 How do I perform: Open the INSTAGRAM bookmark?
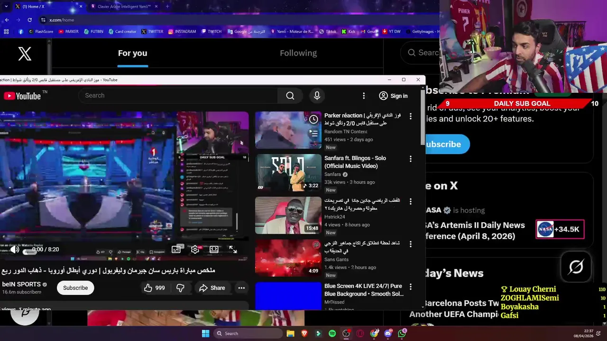point(182,32)
